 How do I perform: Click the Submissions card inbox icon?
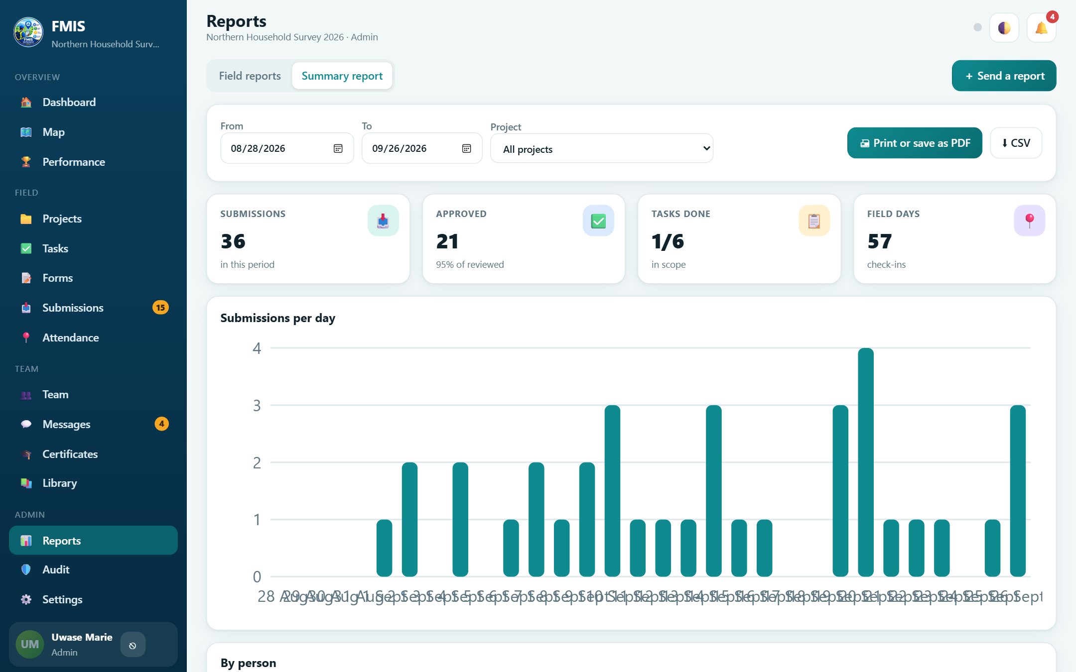click(383, 221)
